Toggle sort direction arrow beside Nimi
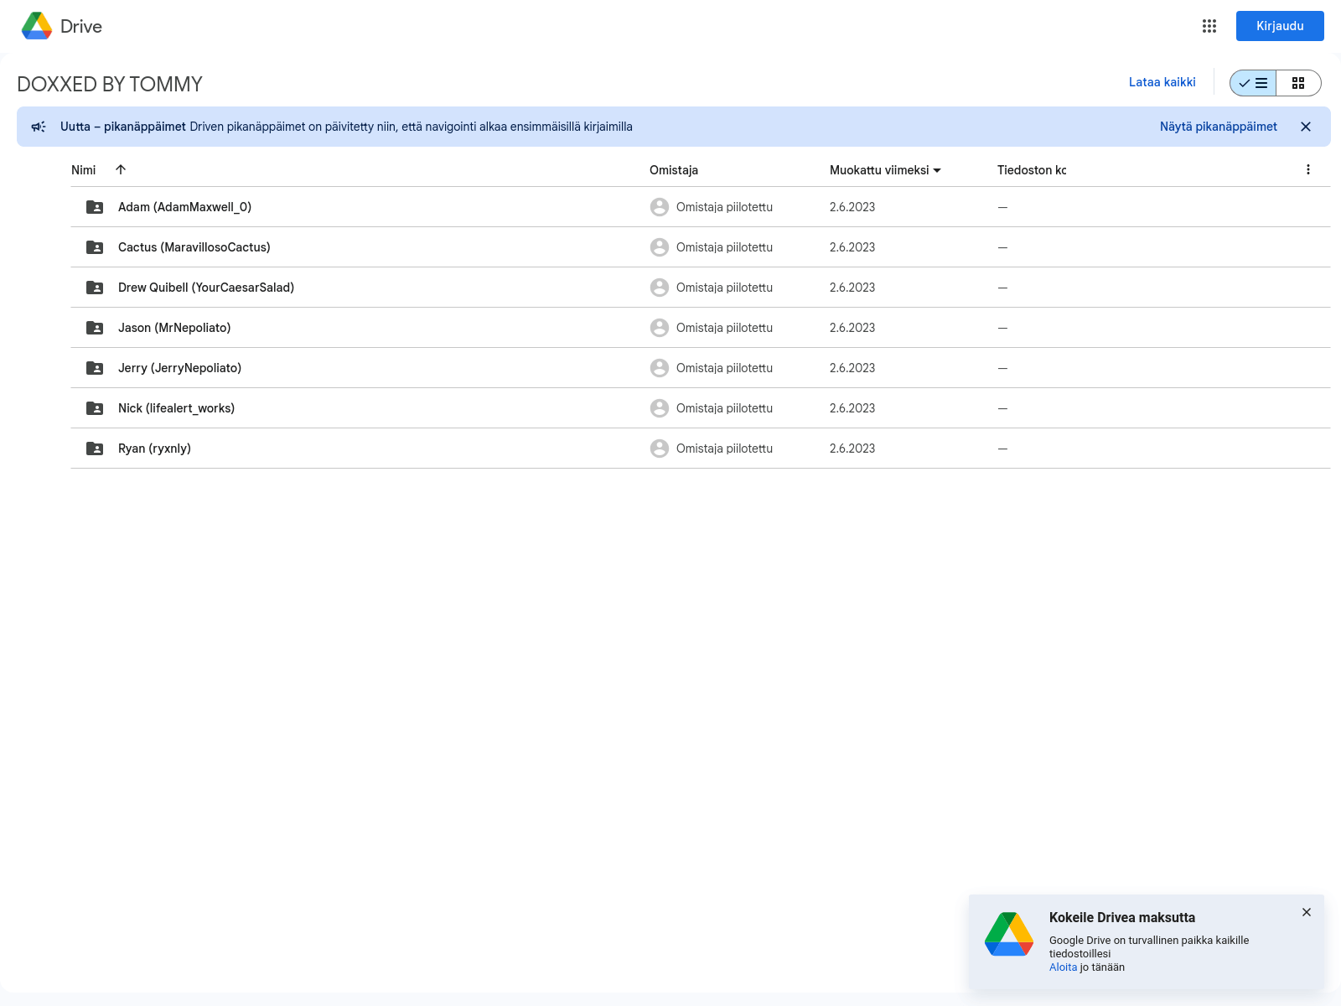The height and width of the screenshot is (1006, 1341). click(x=121, y=169)
